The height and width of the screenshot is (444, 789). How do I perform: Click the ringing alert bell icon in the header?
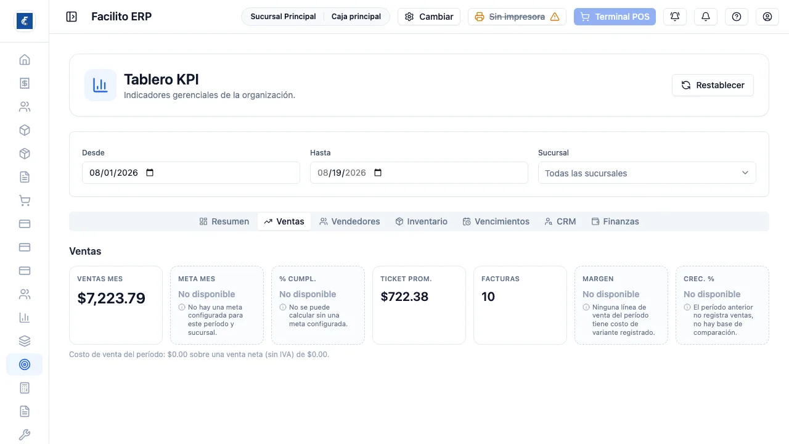click(675, 17)
